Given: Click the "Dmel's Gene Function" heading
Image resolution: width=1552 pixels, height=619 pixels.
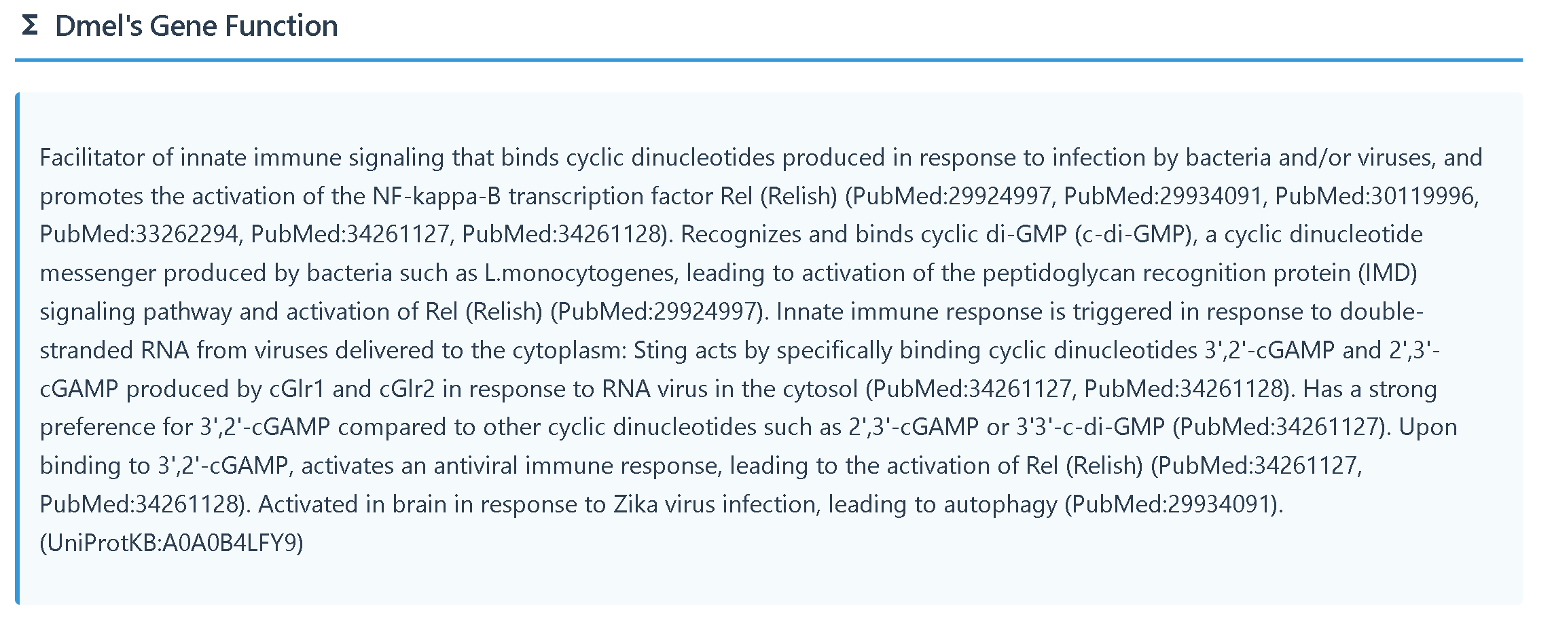Looking at the screenshot, I should [x=196, y=26].
